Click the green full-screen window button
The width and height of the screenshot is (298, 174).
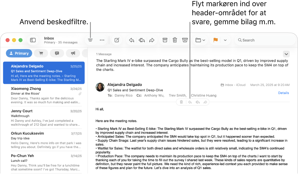pyautogui.click(x=21, y=40)
